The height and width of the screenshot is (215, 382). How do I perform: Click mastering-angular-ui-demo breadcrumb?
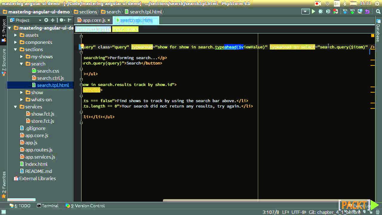coord(36,12)
